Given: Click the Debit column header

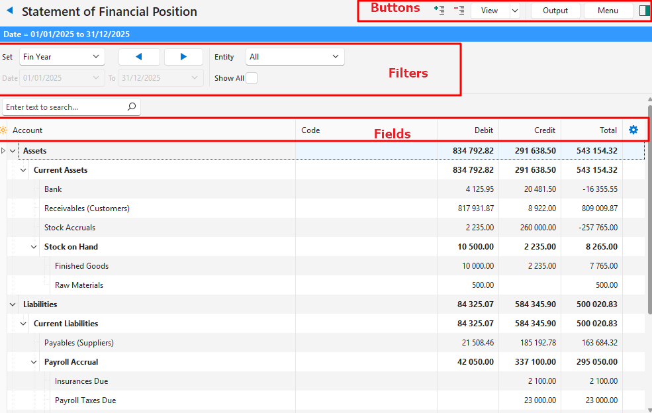Looking at the screenshot, I should tap(468, 130).
